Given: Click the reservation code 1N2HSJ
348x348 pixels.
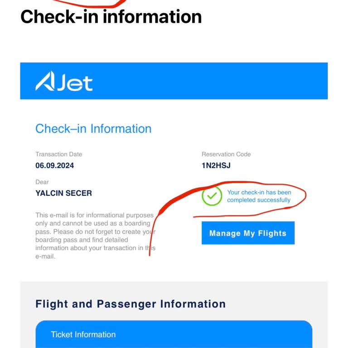Looking at the screenshot, I should pos(216,166).
